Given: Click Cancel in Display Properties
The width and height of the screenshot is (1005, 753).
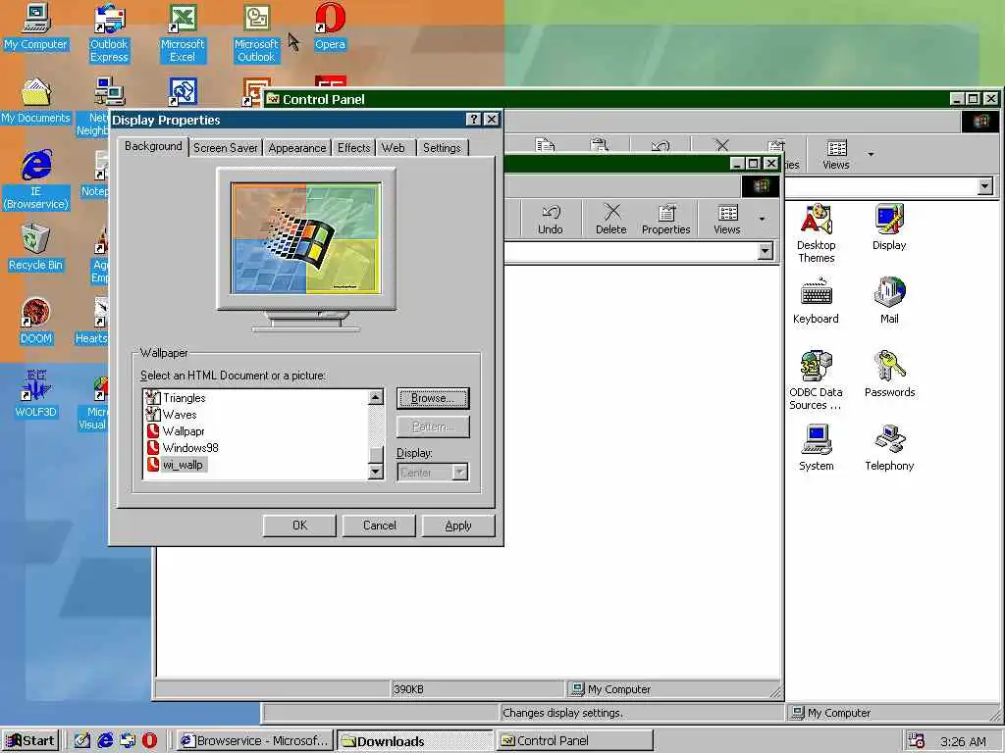Looking at the screenshot, I should pos(379,526).
